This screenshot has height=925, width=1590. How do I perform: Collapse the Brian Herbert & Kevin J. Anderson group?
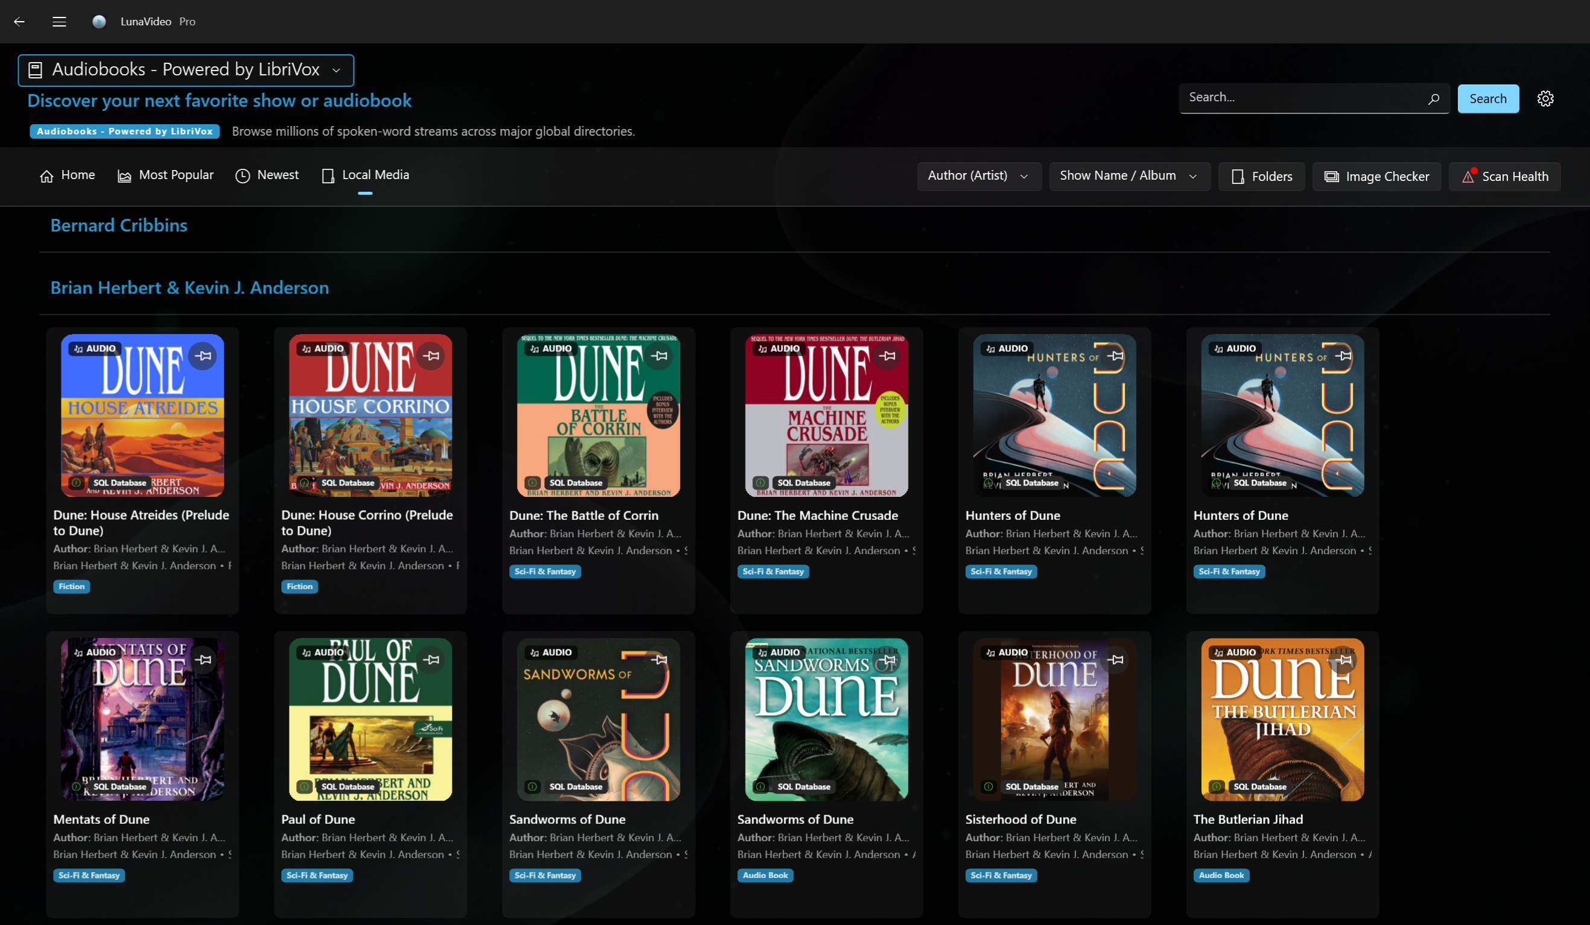(189, 288)
